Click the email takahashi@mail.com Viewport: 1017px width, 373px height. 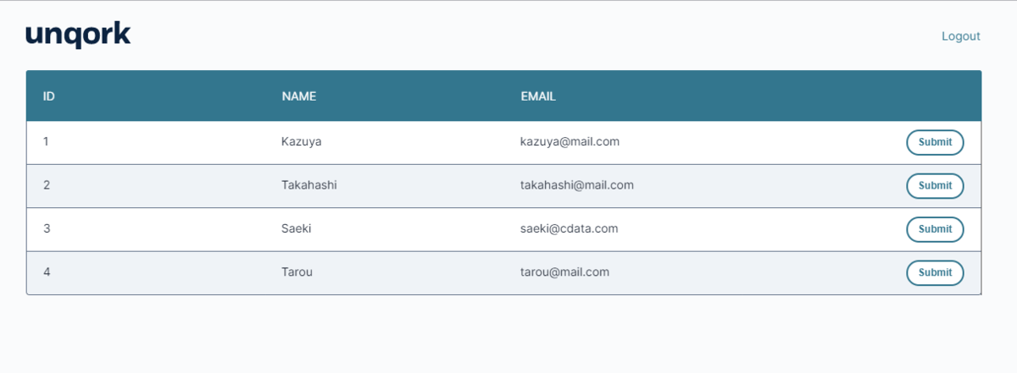click(576, 185)
